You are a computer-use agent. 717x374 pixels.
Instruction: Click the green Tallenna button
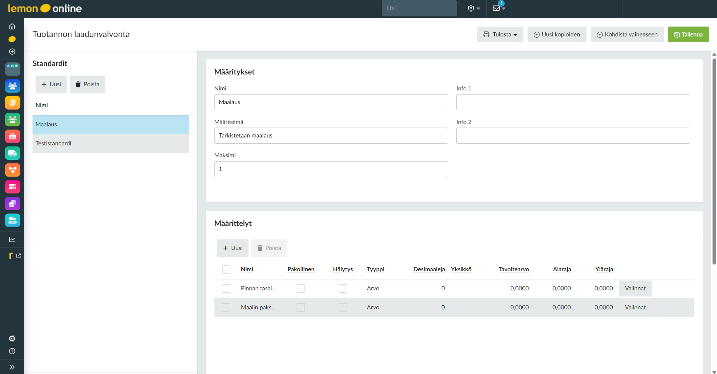688,34
